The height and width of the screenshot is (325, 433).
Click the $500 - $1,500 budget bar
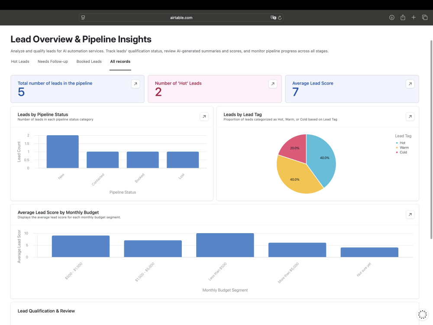click(81, 246)
